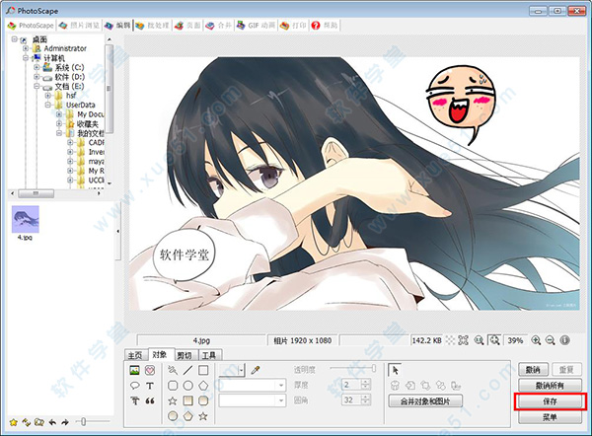Click zoom out magnifier icon
The height and width of the screenshot is (436, 592).
(x=551, y=340)
